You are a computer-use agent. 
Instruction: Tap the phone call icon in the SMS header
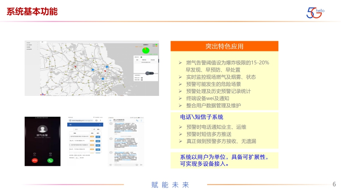tap(137, 121)
